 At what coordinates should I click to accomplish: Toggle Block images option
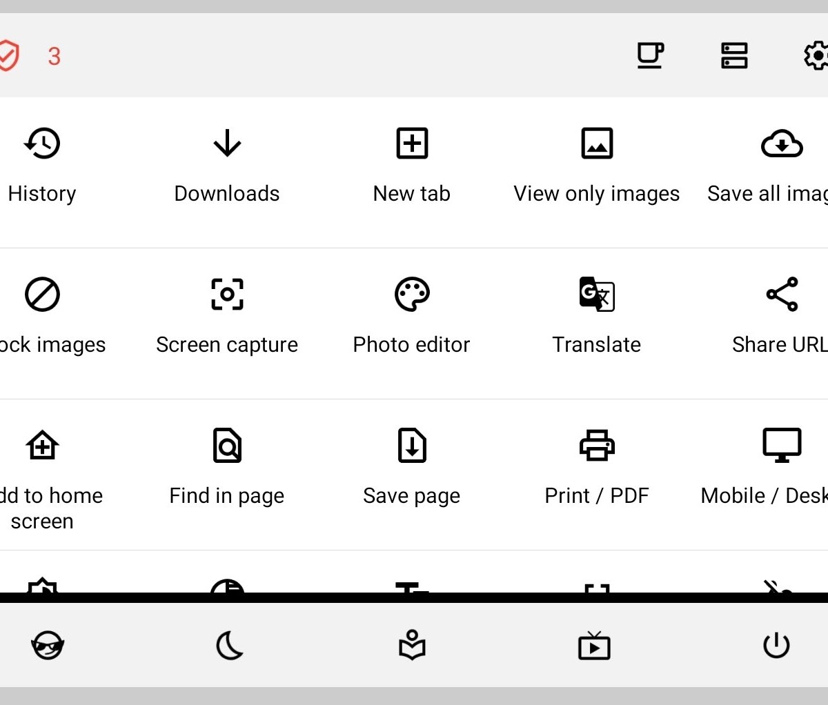point(42,295)
